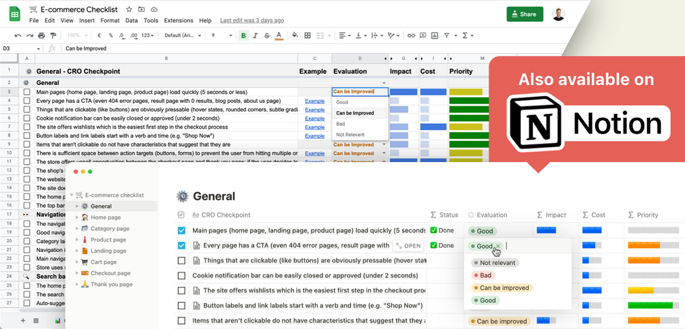Open the Format menu
This screenshot has height=329, width=685.
tap(110, 20)
